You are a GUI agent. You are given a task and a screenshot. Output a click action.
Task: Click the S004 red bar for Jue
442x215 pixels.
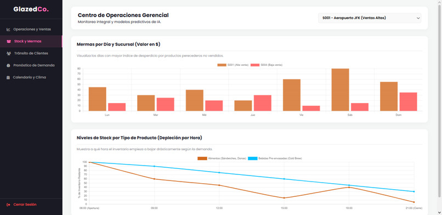tap(263, 103)
